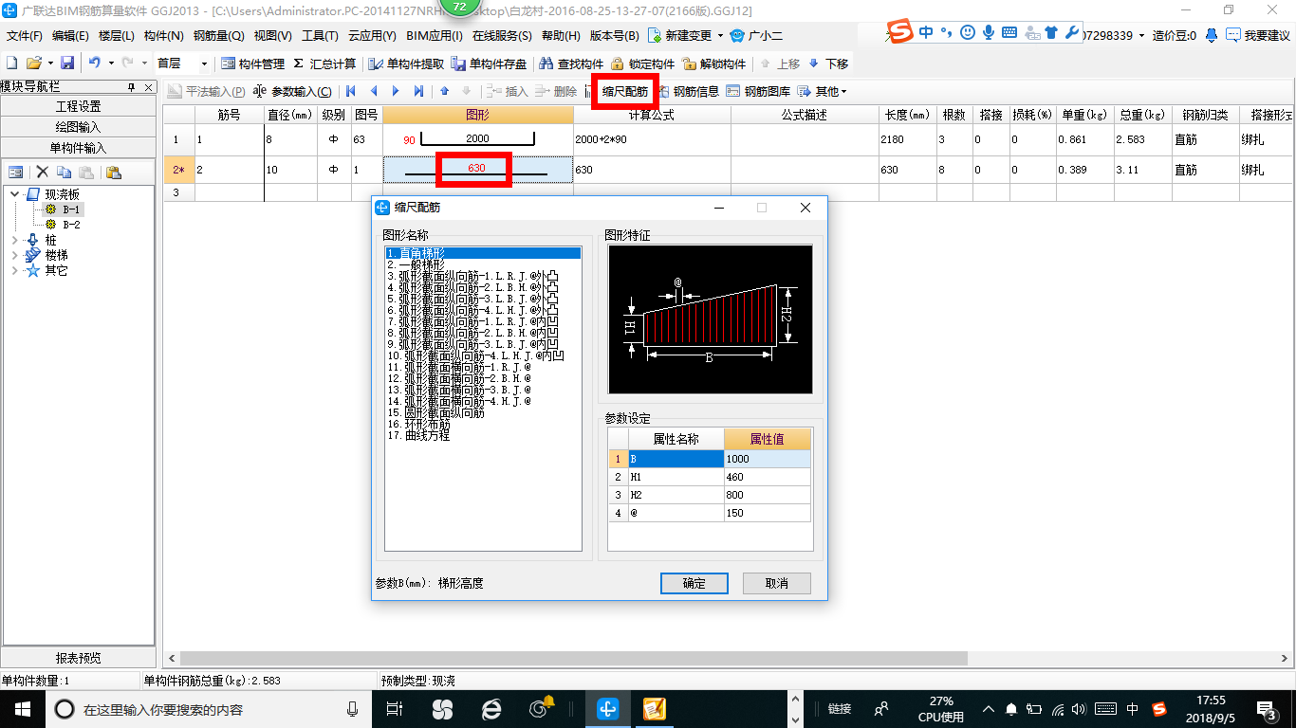
Task: Expand the 楼梯 tree node
Action: point(15,256)
